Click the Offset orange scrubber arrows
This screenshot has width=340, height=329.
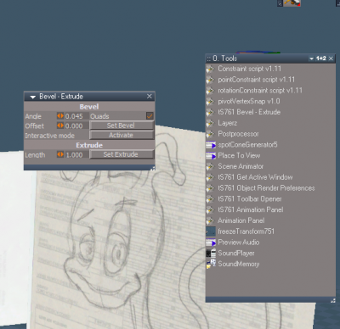click(x=60, y=125)
